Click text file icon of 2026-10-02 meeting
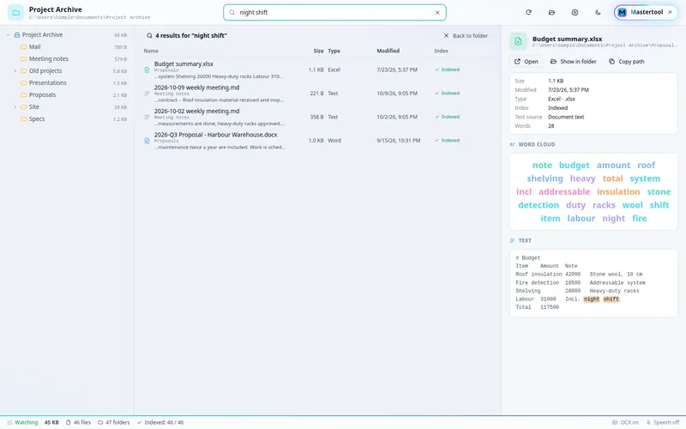 tap(147, 118)
